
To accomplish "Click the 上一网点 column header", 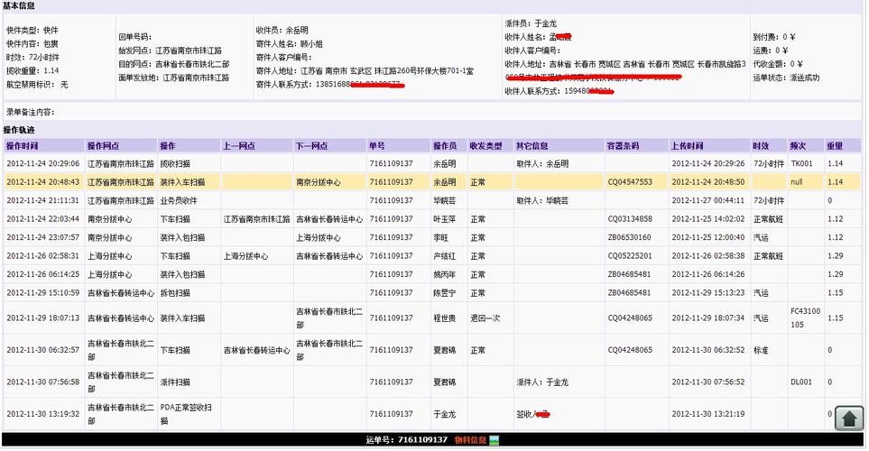I will point(239,146).
